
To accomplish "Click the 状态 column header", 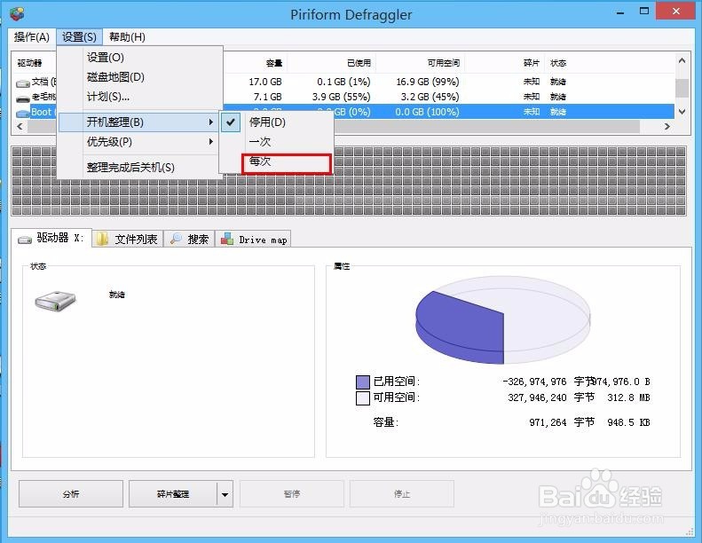I will [x=558, y=63].
